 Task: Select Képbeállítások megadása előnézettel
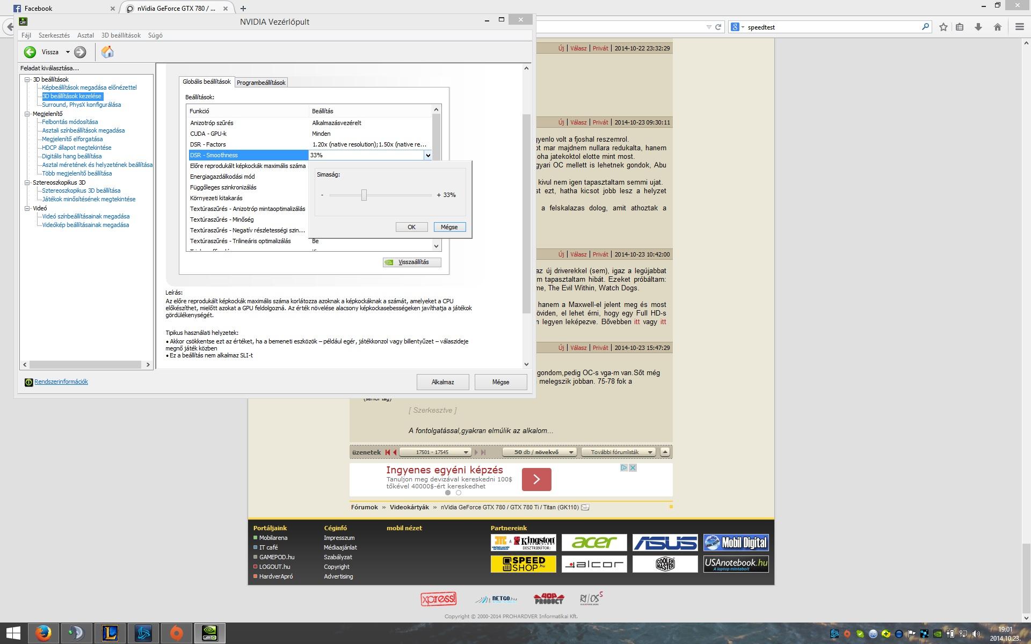point(89,87)
